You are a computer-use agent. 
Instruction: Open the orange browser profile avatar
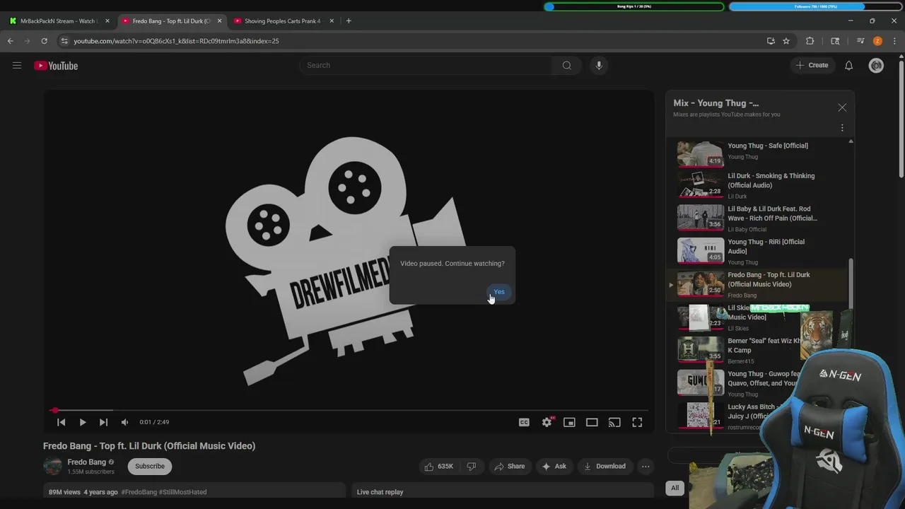click(877, 41)
